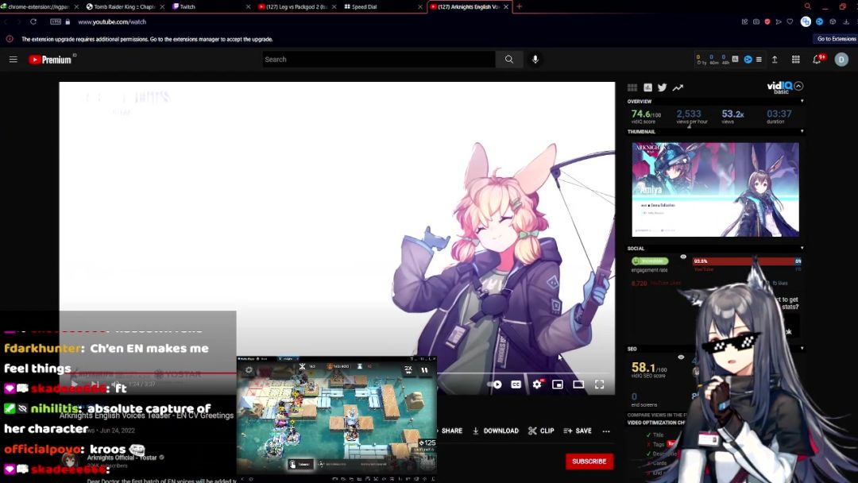Screen dimensions: 858x483
Task: Click Go to Extensions button in infobar
Action: [836, 39]
